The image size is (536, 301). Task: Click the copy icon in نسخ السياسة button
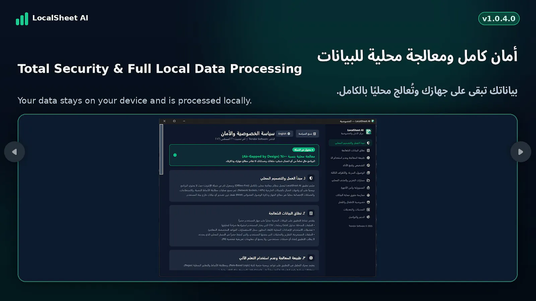click(x=314, y=134)
